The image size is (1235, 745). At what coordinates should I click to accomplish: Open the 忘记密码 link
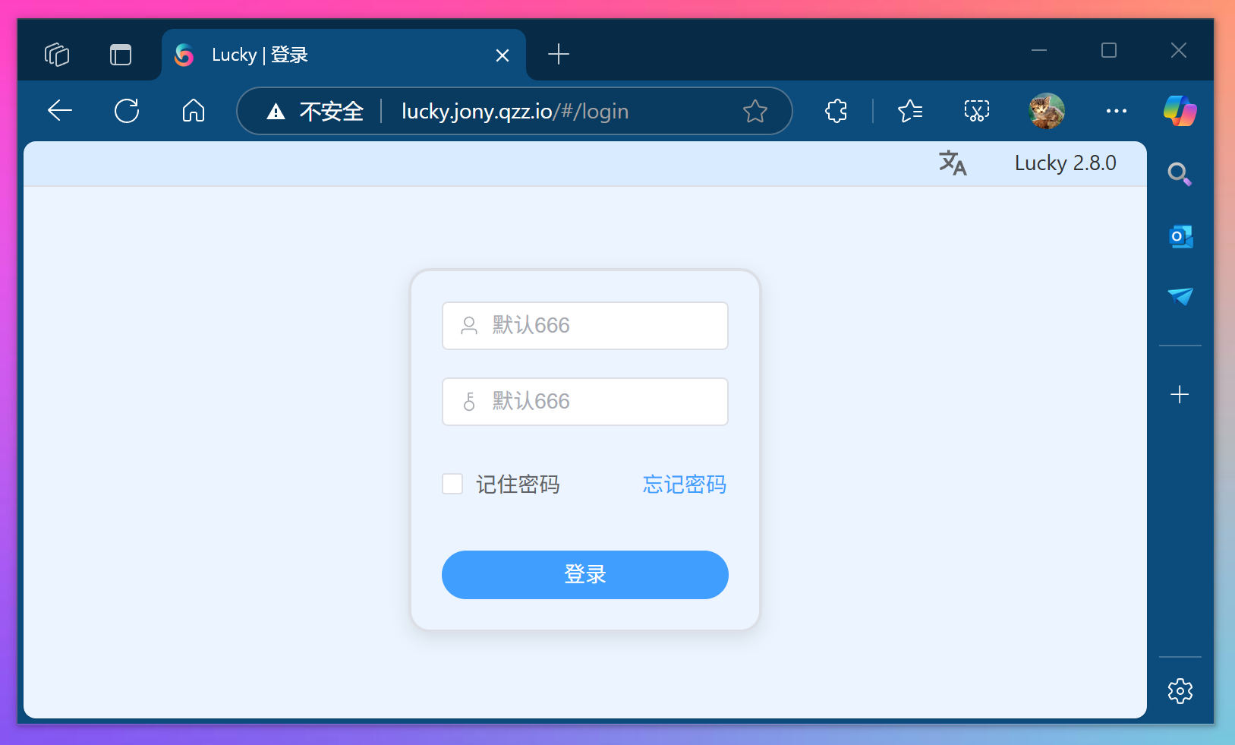click(x=683, y=485)
